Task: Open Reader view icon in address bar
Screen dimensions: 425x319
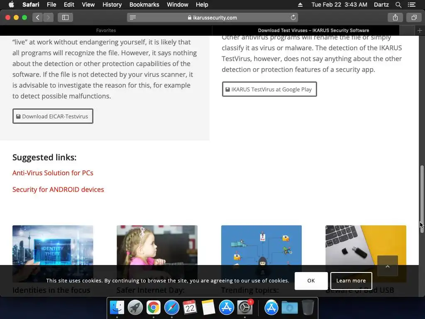Action: click(133, 17)
